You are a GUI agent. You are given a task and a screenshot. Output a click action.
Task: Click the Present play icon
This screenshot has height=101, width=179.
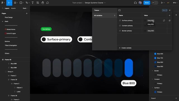pyautogui.click(x=162, y=3)
